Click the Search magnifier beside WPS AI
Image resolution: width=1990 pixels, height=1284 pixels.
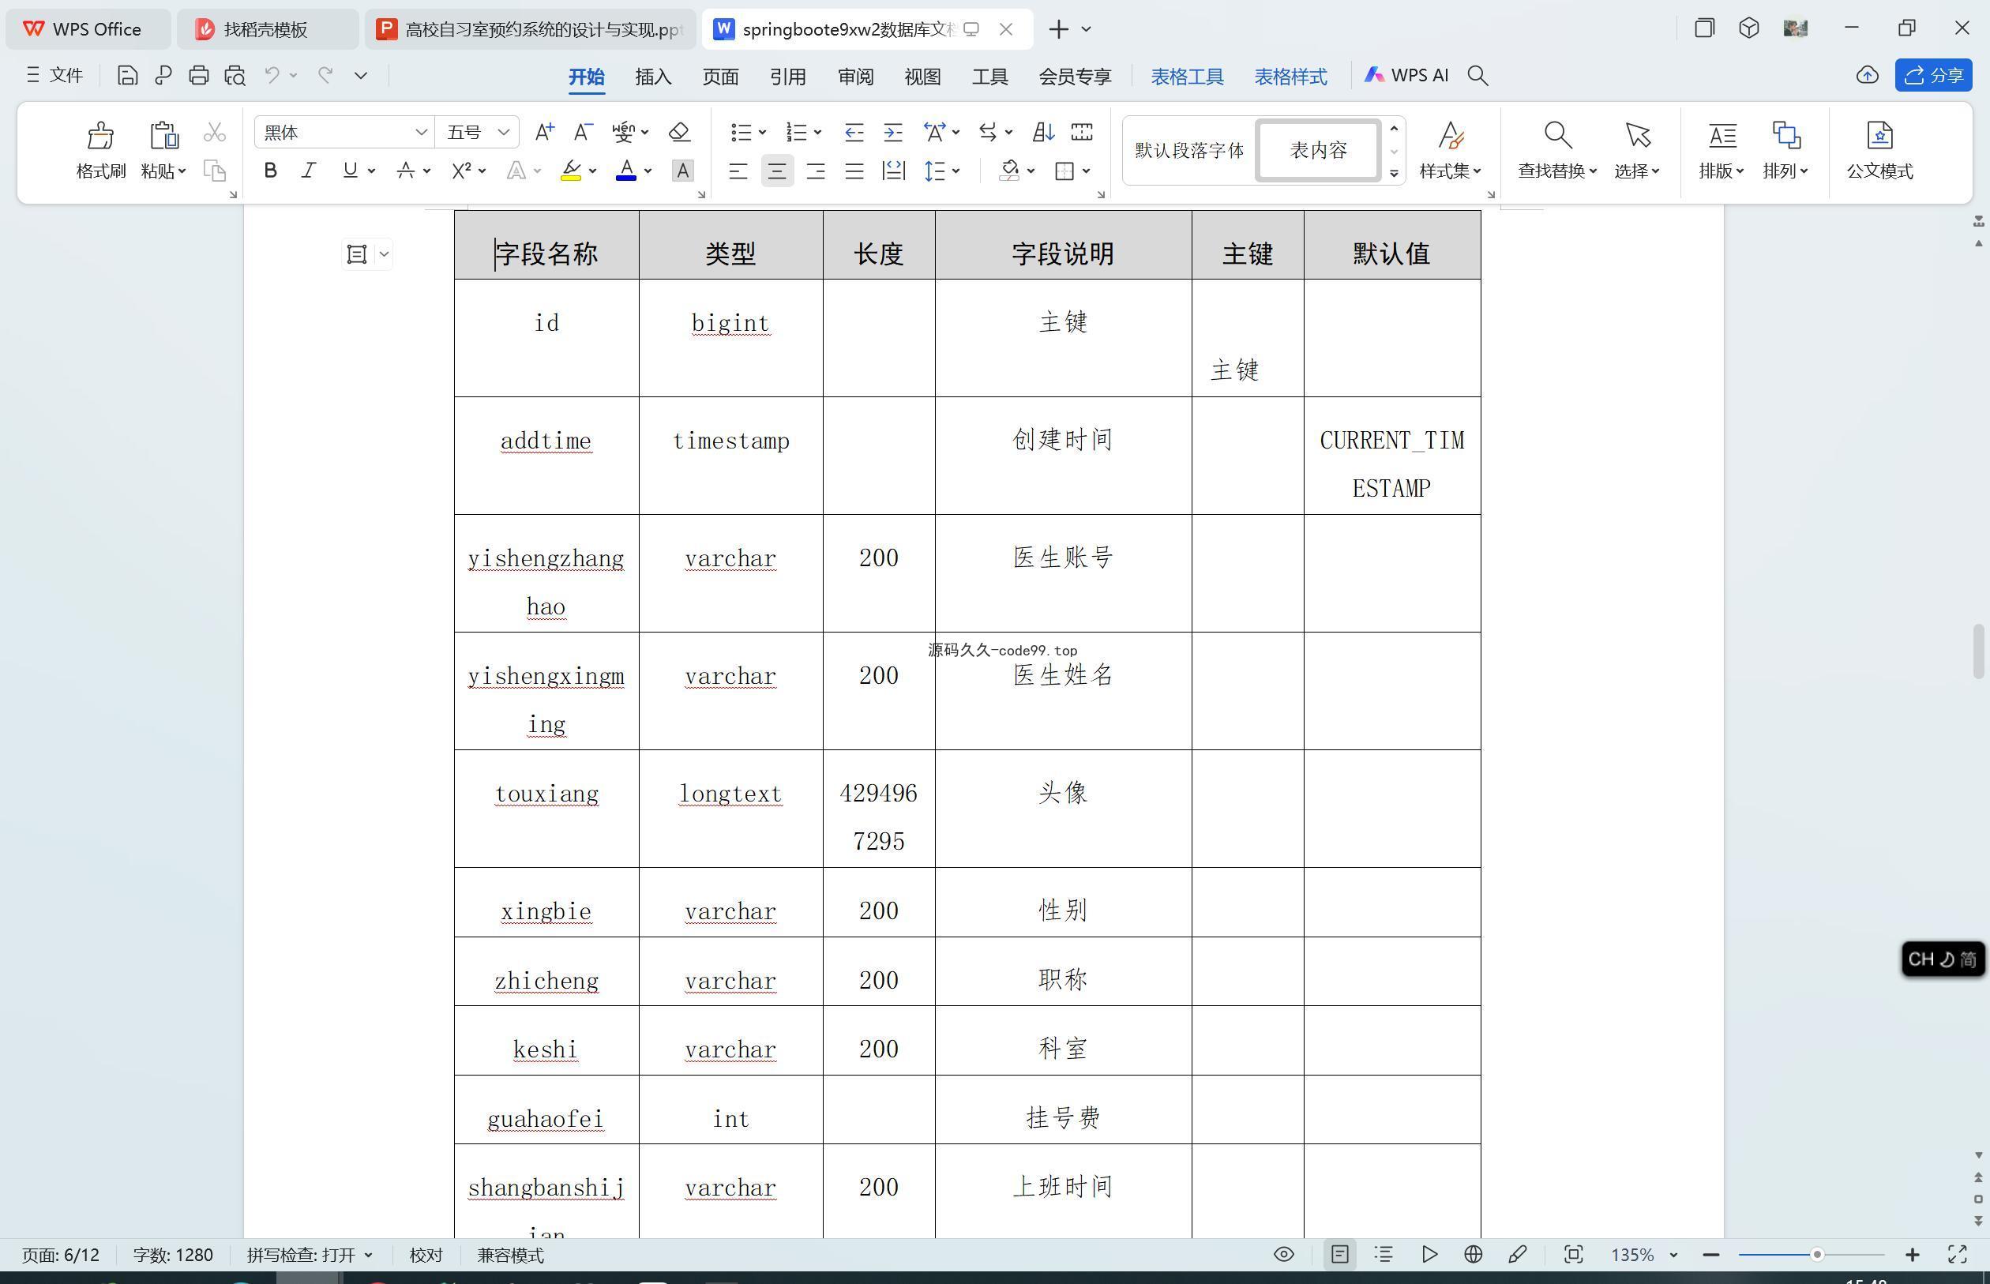coord(1478,76)
